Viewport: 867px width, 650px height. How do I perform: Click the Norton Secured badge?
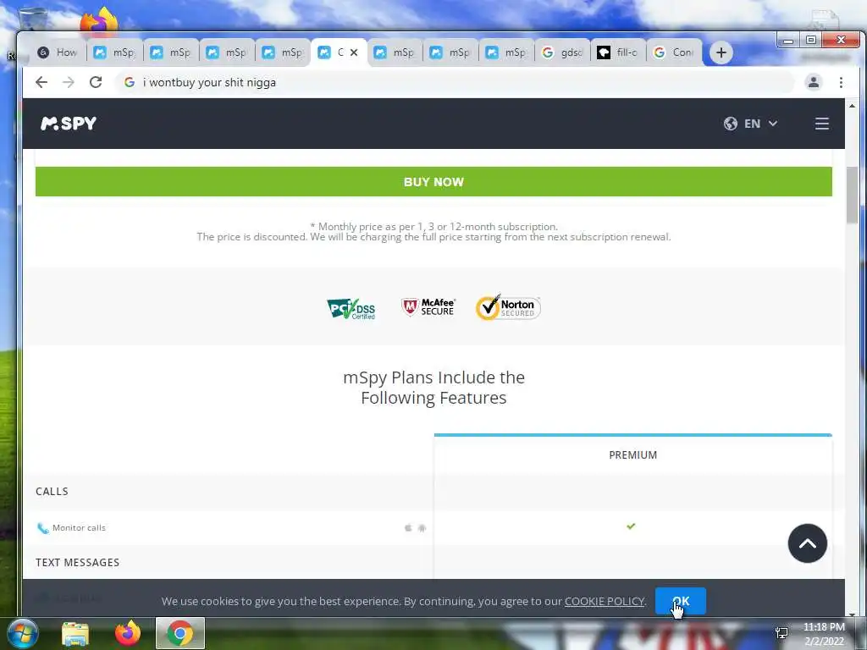(508, 307)
